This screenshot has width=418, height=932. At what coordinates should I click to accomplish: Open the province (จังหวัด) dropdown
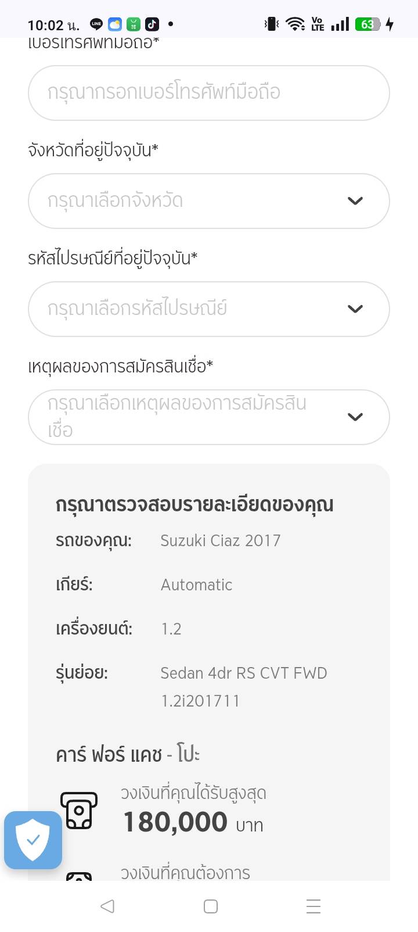(x=209, y=201)
